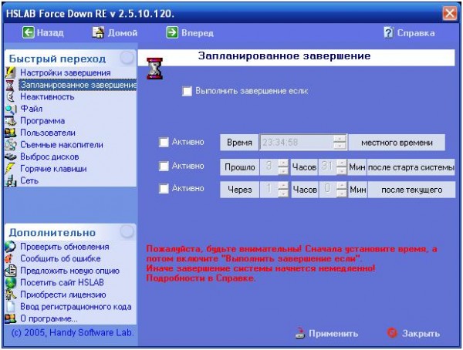The height and width of the screenshot is (350, 463).
Task: Click the Handy Software Lab copyright link
Action: (73, 332)
